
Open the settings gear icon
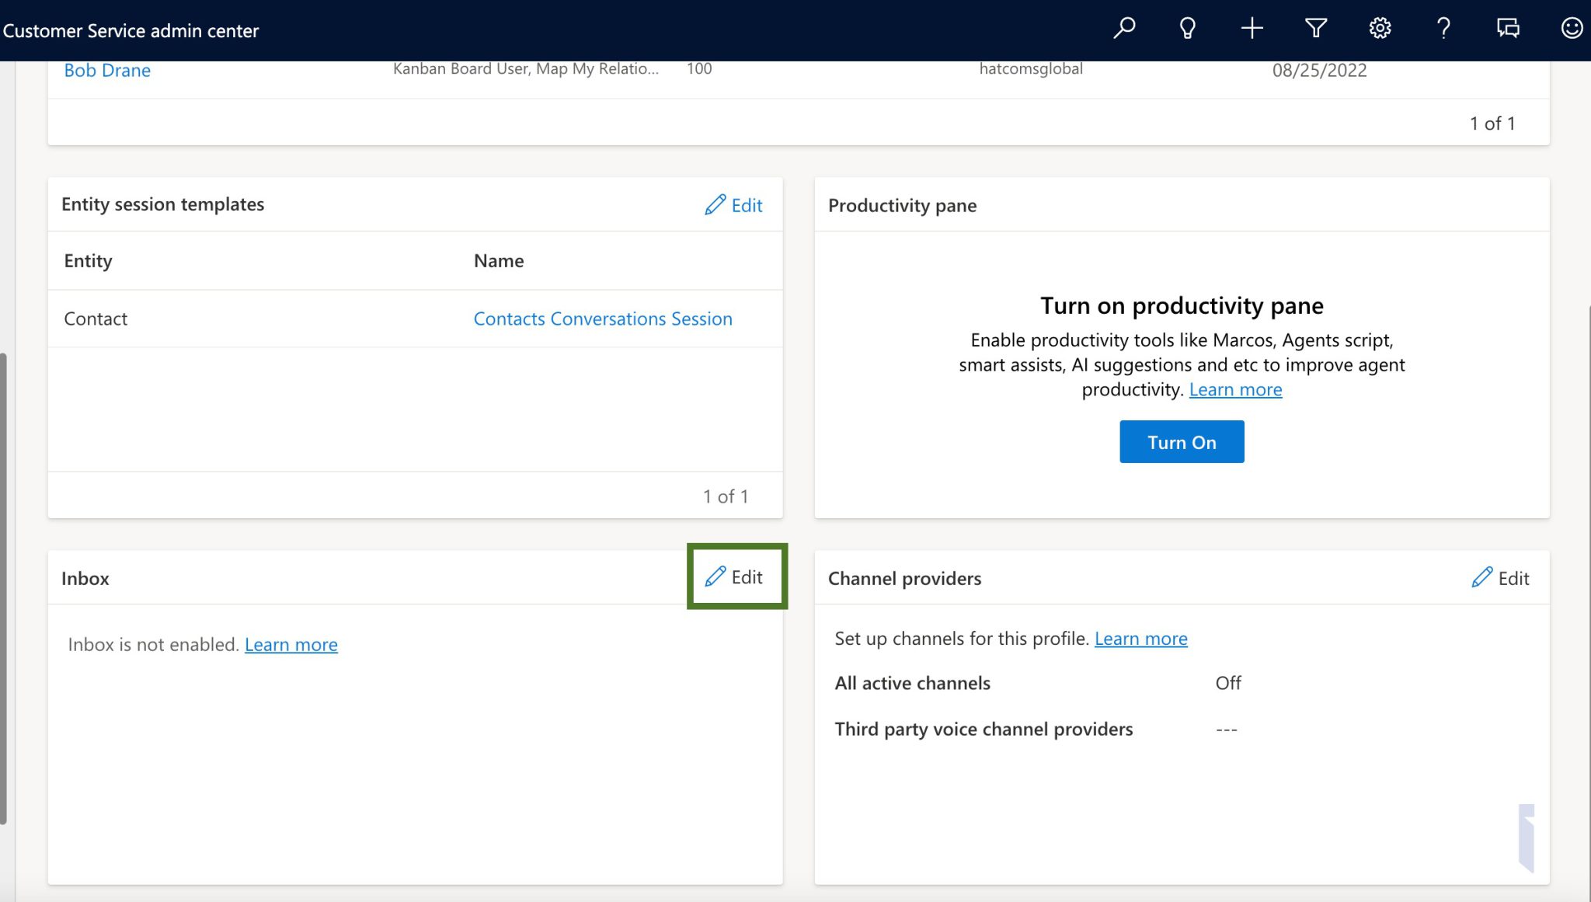pyautogui.click(x=1380, y=28)
